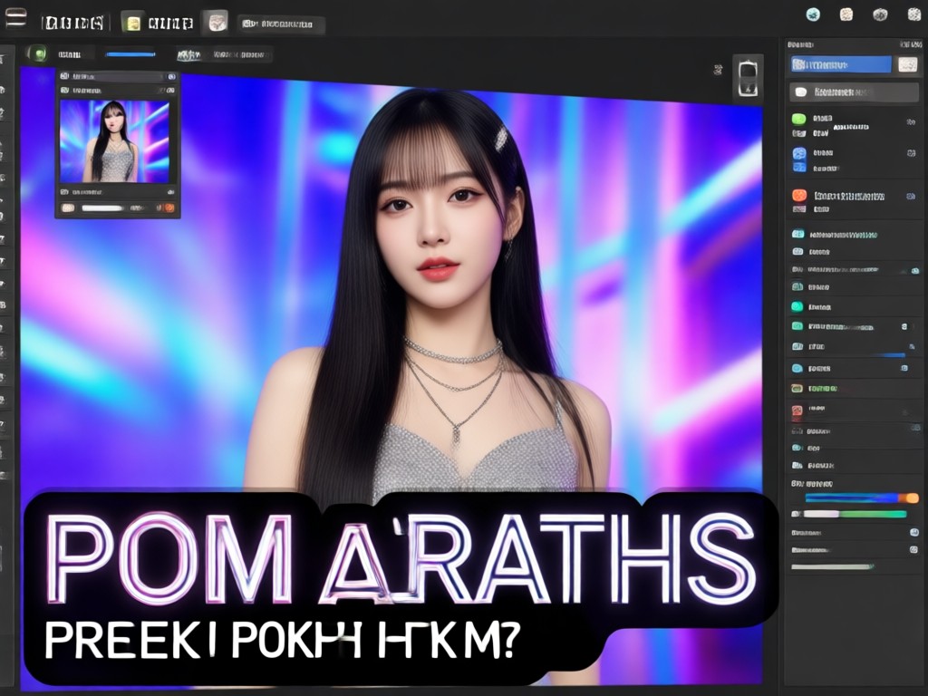The height and width of the screenshot is (696, 928).
Task: Click the phone-shaped icon above the canvas corner
Action: coord(748,78)
